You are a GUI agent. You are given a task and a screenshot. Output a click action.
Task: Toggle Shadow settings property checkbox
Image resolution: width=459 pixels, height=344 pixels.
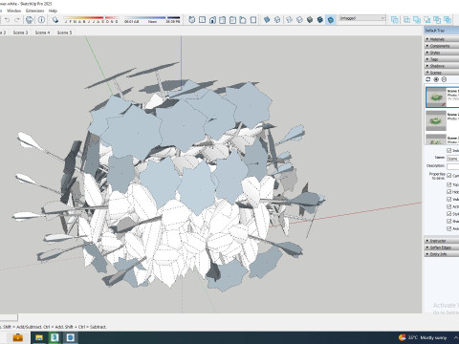pyautogui.click(x=449, y=221)
